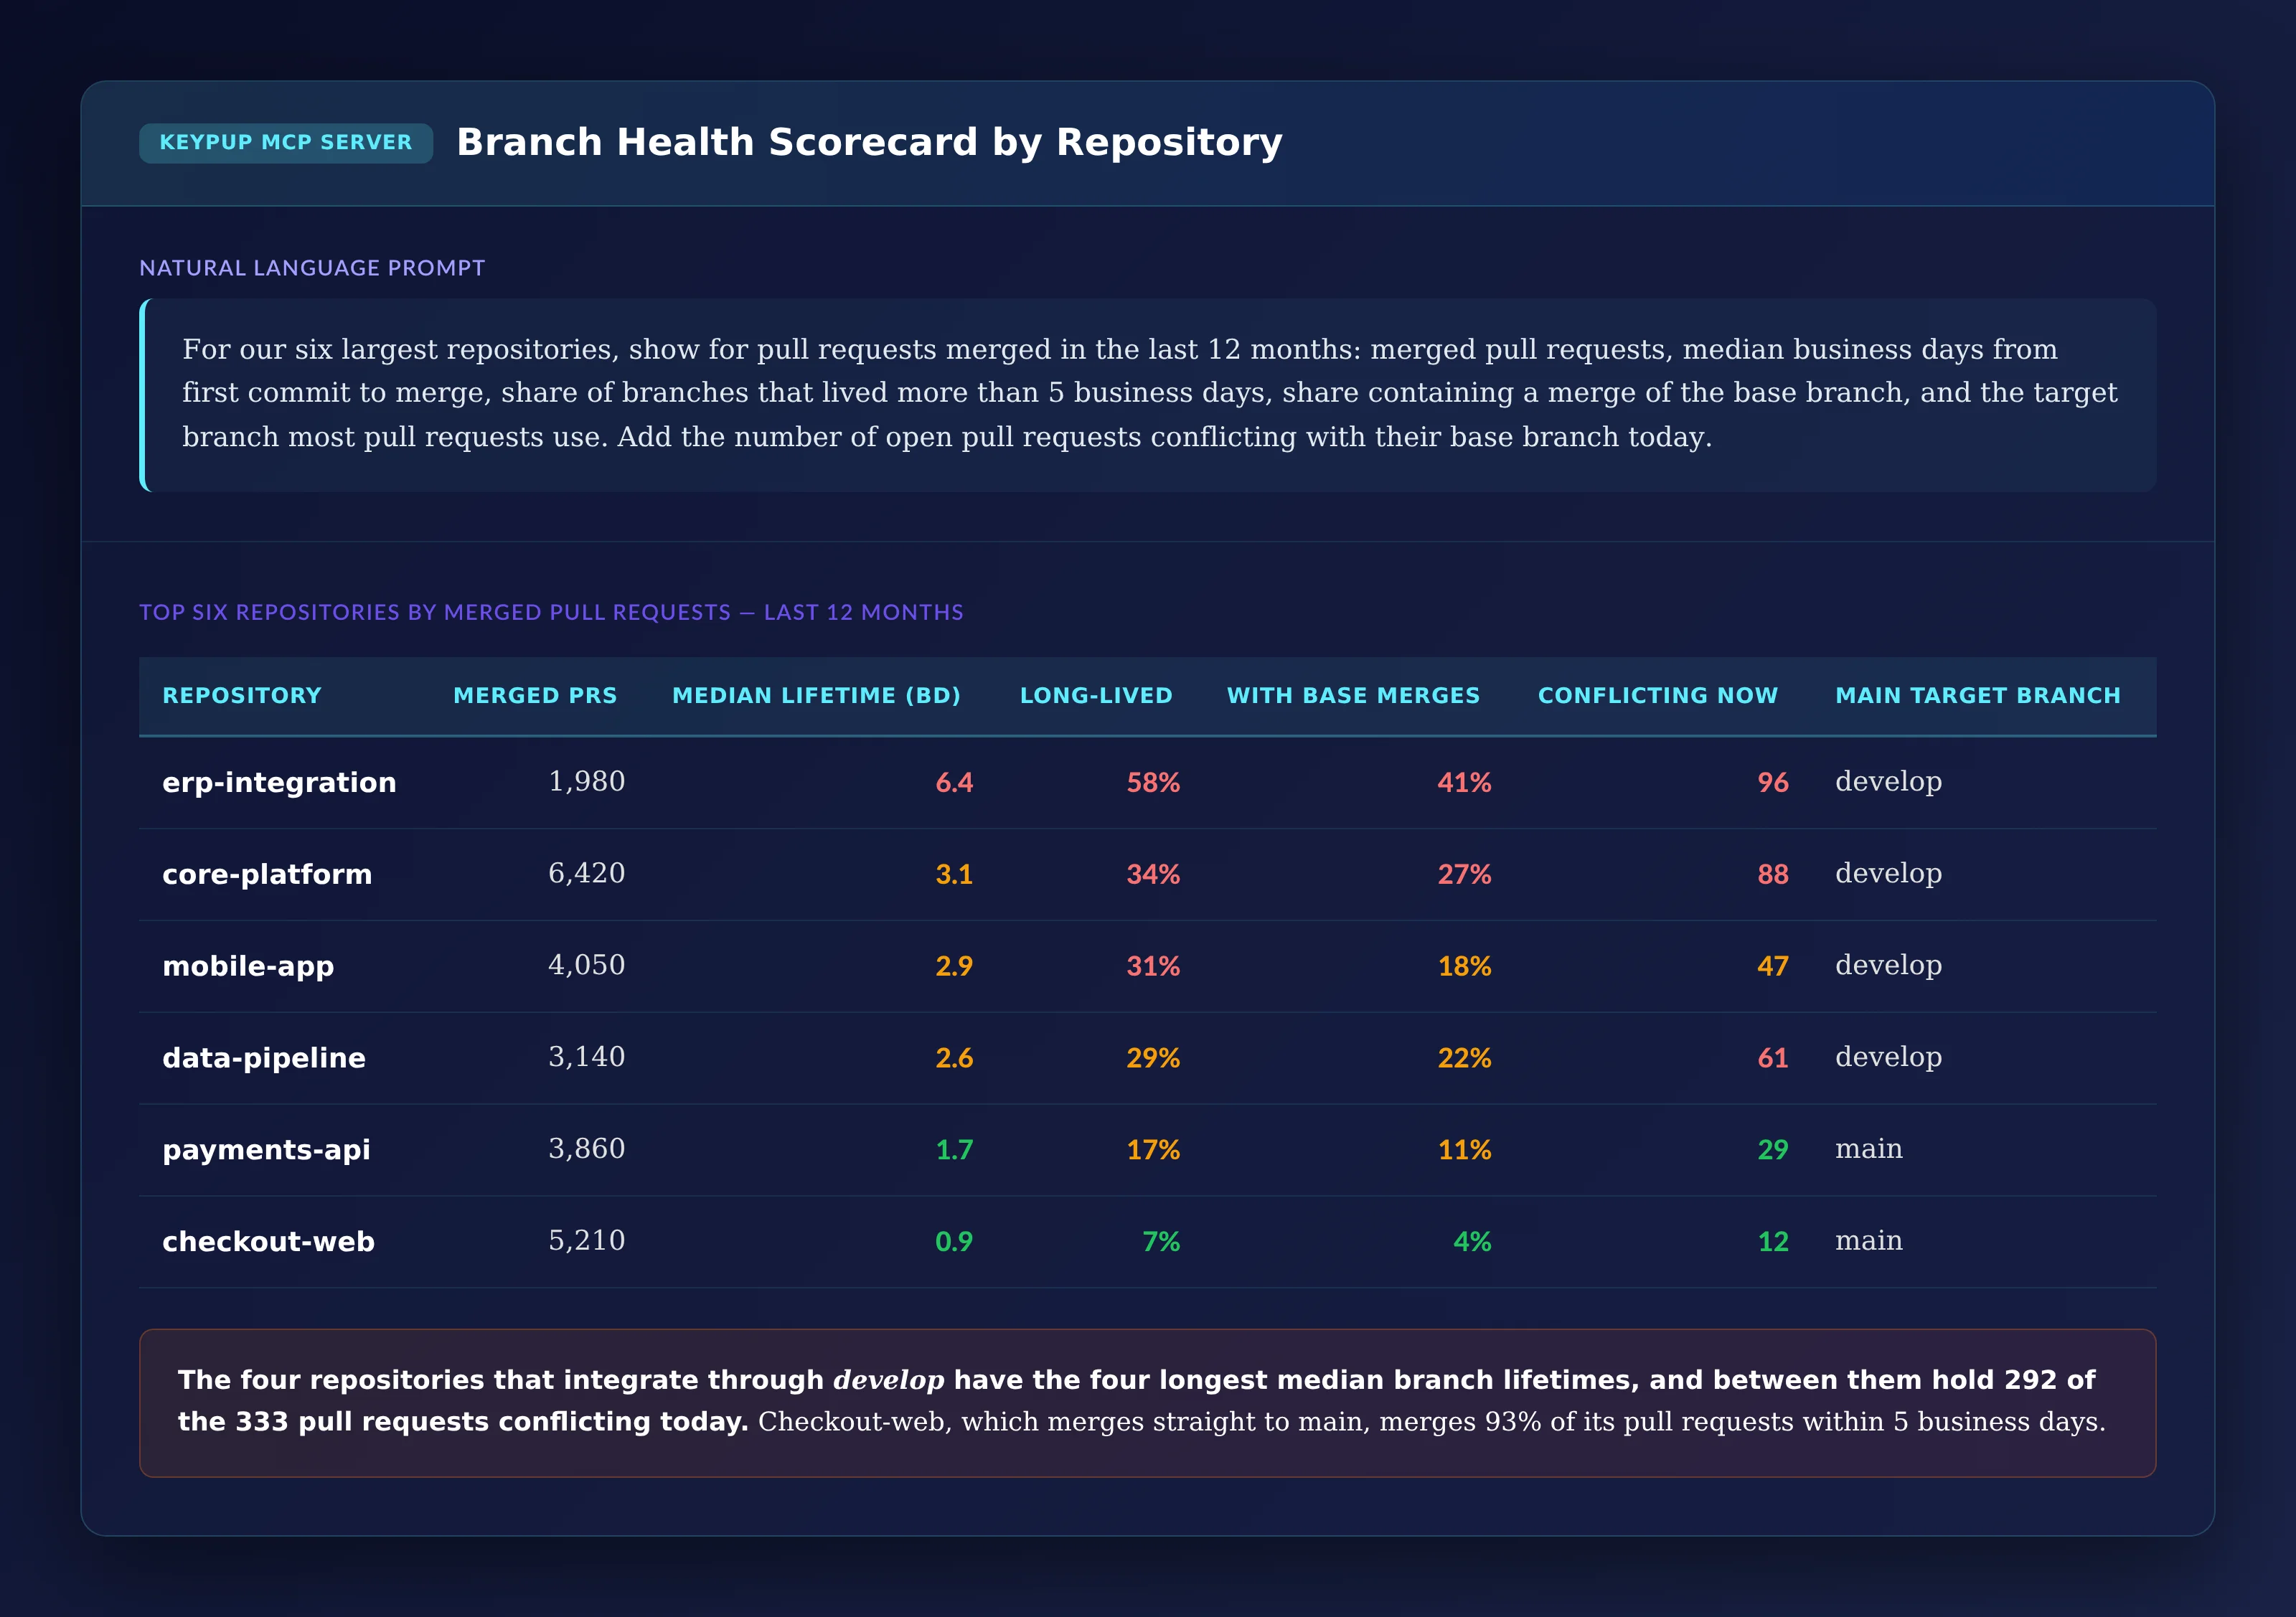Click the CONFLICTING NOW column header
Screen dimensions: 2296x1617
click(x=1658, y=696)
